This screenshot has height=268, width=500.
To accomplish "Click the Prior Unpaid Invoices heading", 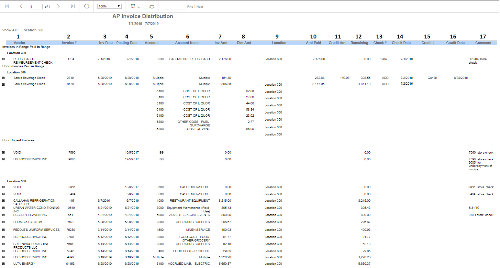I will coord(18,140).
